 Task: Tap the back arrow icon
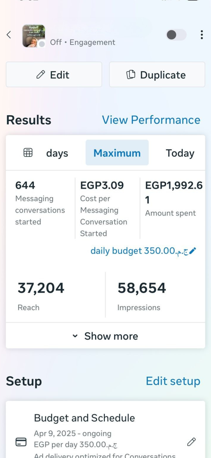coord(9,35)
